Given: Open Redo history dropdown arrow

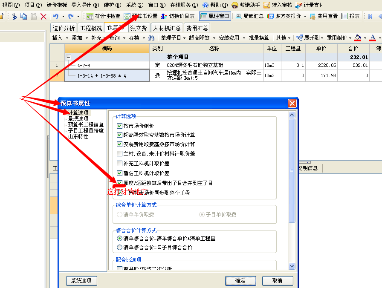Looking at the screenshot, I should pos(78,17).
